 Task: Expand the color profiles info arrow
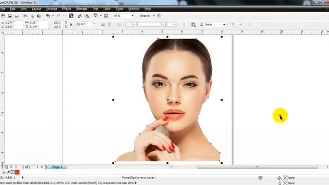click(136, 183)
